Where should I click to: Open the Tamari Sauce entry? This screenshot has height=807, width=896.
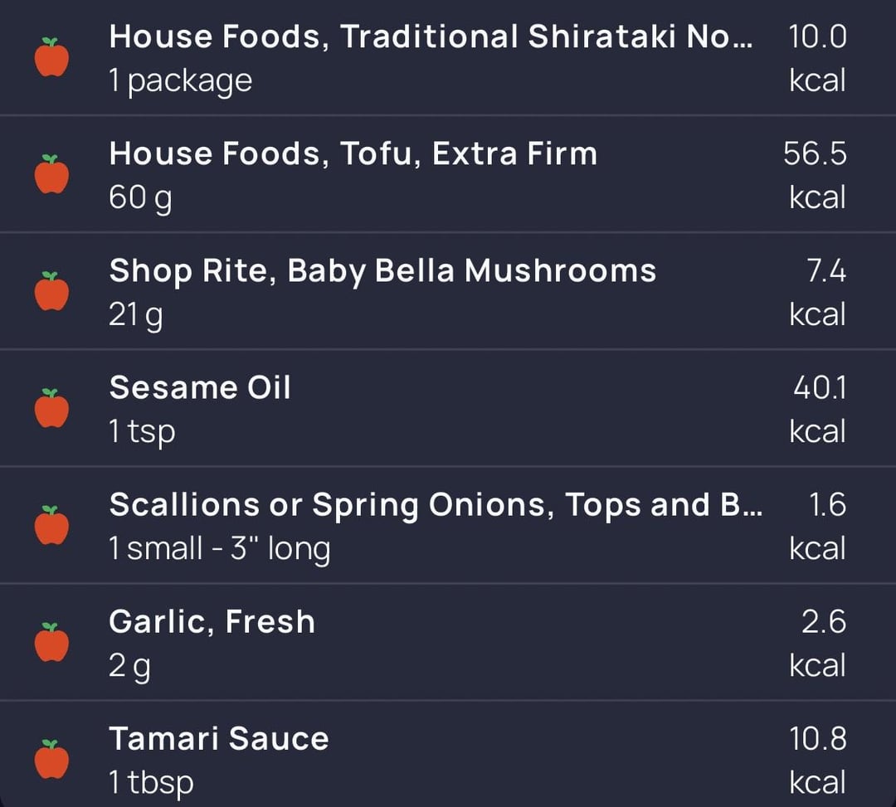pyautogui.click(x=448, y=754)
